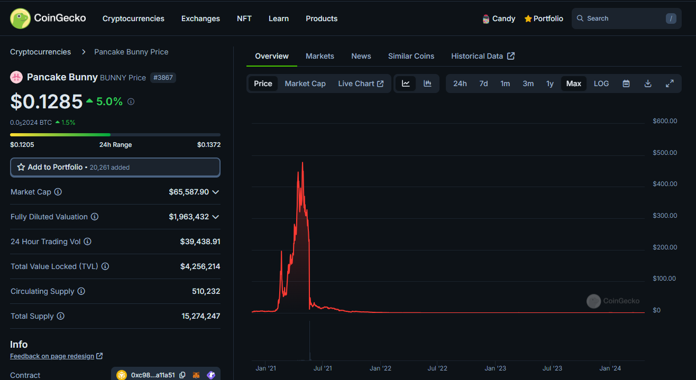The image size is (696, 380).
Task: Expand the Market Cap value chevron
Action: tap(215, 192)
